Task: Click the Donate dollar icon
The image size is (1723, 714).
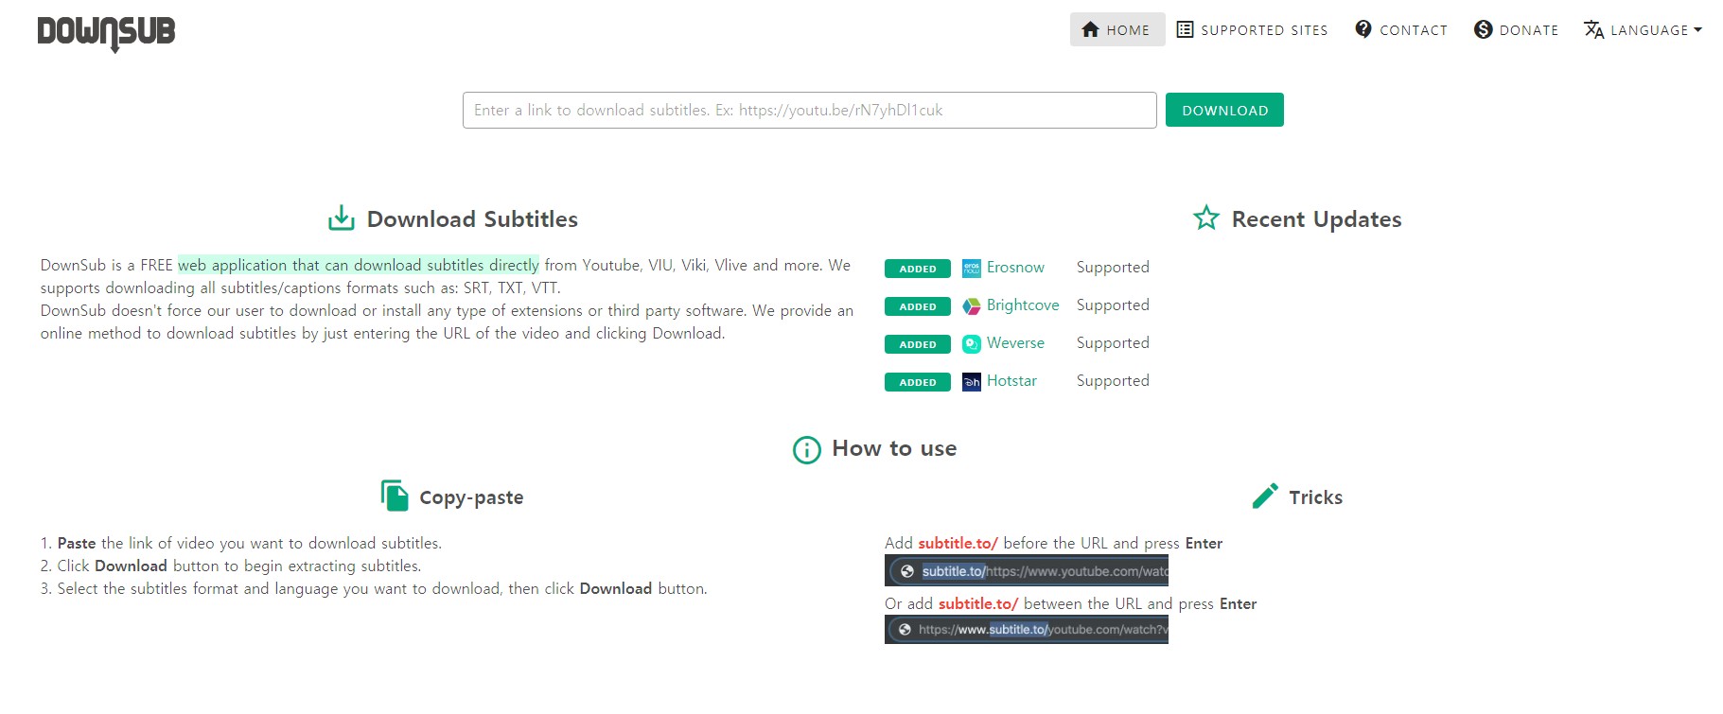Action: click(x=1484, y=29)
